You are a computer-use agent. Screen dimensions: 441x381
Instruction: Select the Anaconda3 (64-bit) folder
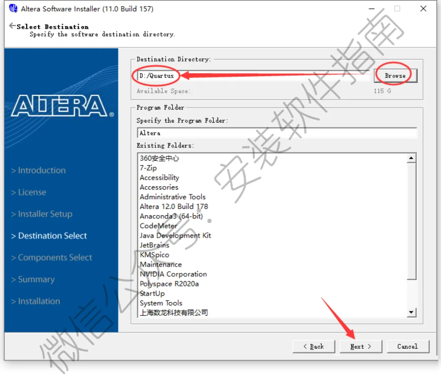[x=171, y=216]
